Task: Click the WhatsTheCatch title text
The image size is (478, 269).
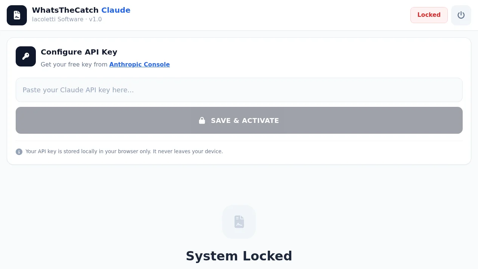Action: coord(65,10)
